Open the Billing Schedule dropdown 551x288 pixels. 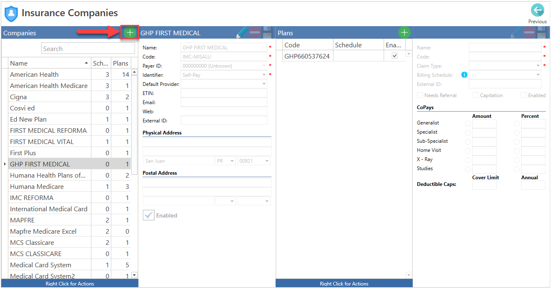pyautogui.click(x=538, y=75)
